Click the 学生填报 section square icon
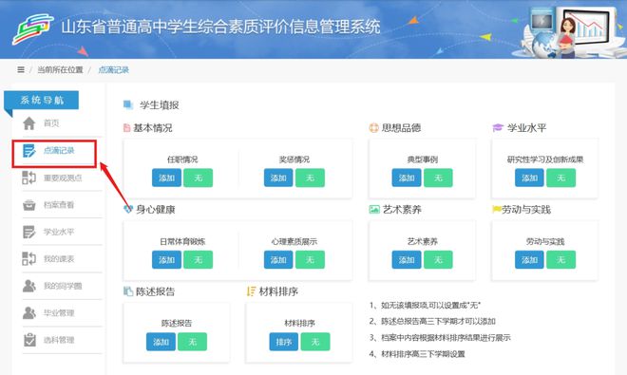The height and width of the screenshot is (375, 627). (128, 104)
